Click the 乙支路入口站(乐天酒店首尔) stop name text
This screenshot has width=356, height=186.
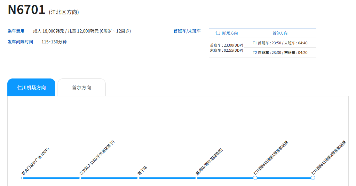point(97,158)
